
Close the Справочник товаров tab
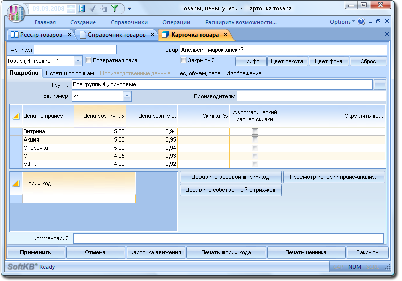coord(153,34)
